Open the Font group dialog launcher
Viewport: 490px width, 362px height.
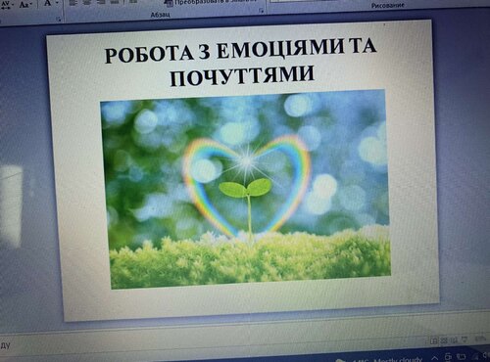point(59,19)
